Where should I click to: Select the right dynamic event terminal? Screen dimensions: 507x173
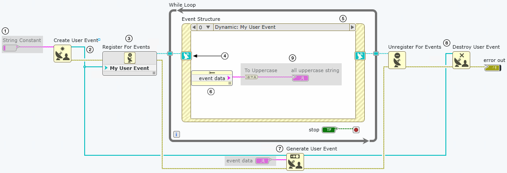tap(360, 56)
